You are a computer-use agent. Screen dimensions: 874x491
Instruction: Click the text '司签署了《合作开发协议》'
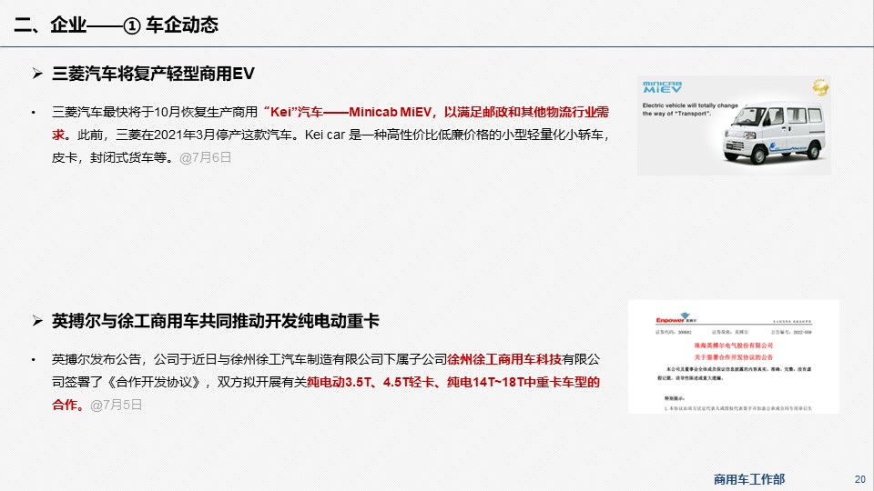pyautogui.click(x=127, y=383)
